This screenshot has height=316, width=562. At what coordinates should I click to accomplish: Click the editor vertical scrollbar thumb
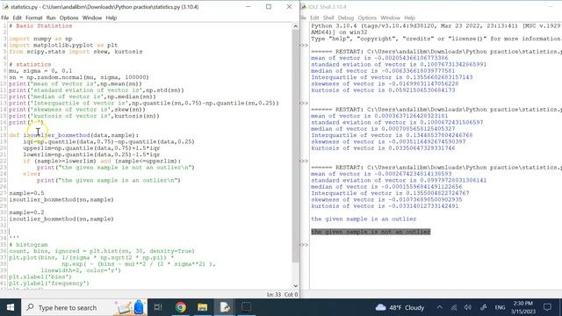click(296, 146)
